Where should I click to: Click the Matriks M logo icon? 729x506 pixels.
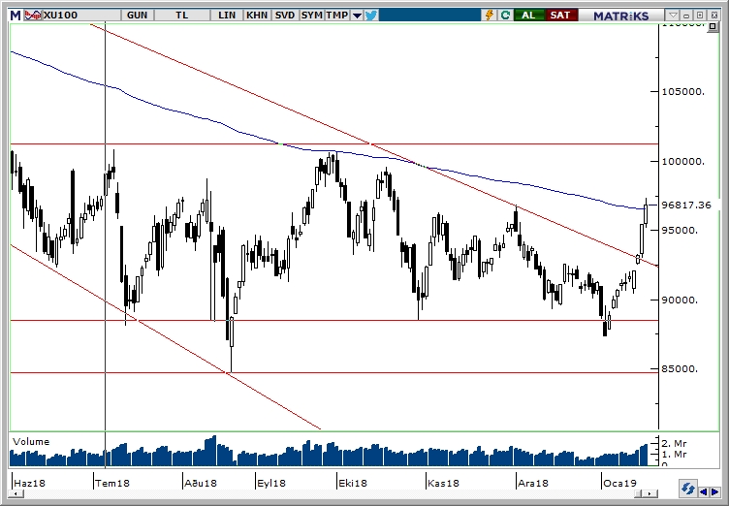coord(16,16)
